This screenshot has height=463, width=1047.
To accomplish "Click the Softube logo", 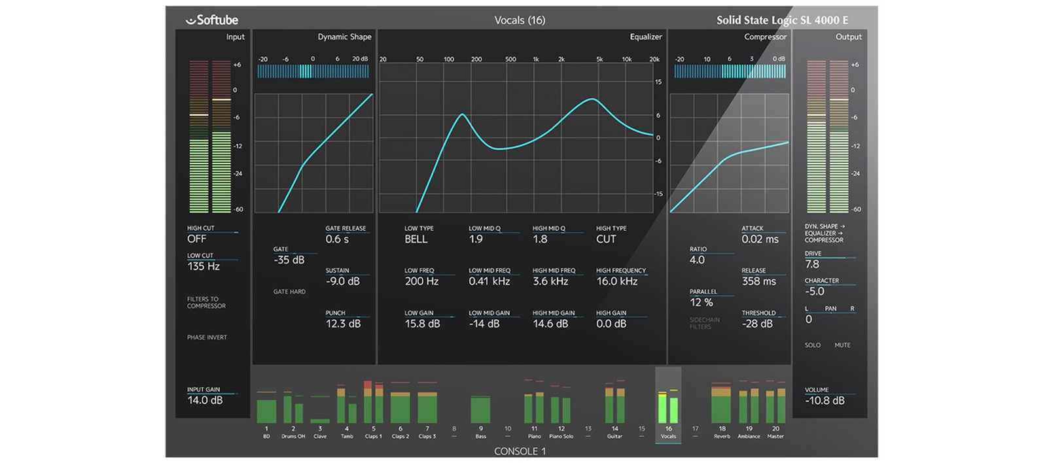I will tap(212, 20).
